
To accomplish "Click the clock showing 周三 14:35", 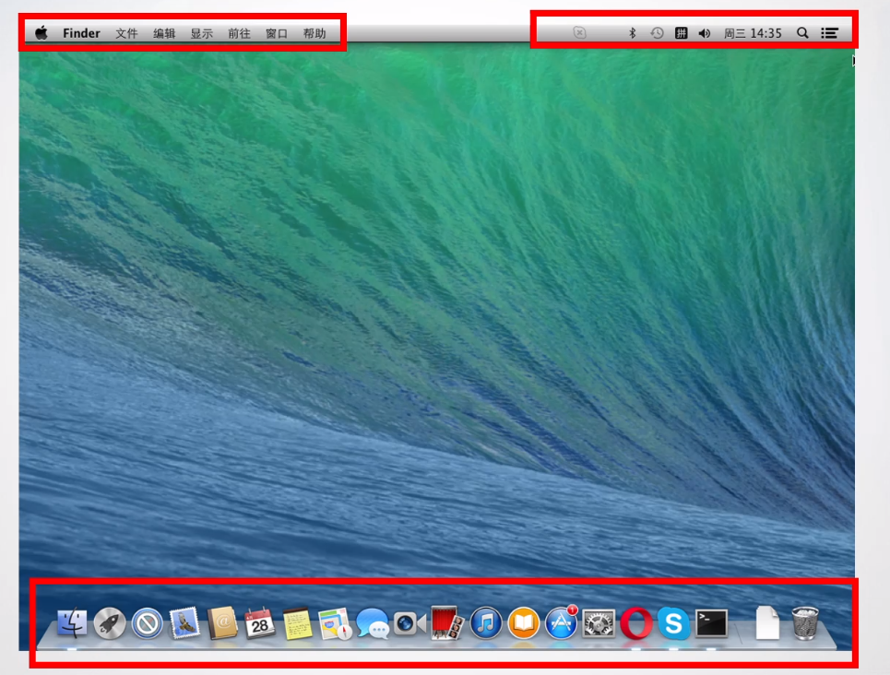I will pyautogui.click(x=753, y=33).
